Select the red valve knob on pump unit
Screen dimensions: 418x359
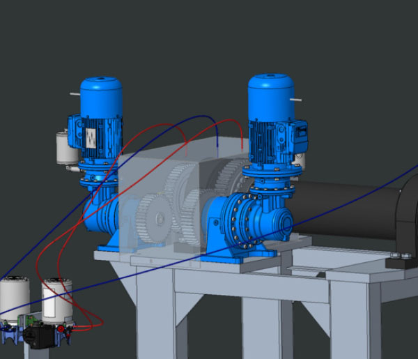tap(61, 328)
